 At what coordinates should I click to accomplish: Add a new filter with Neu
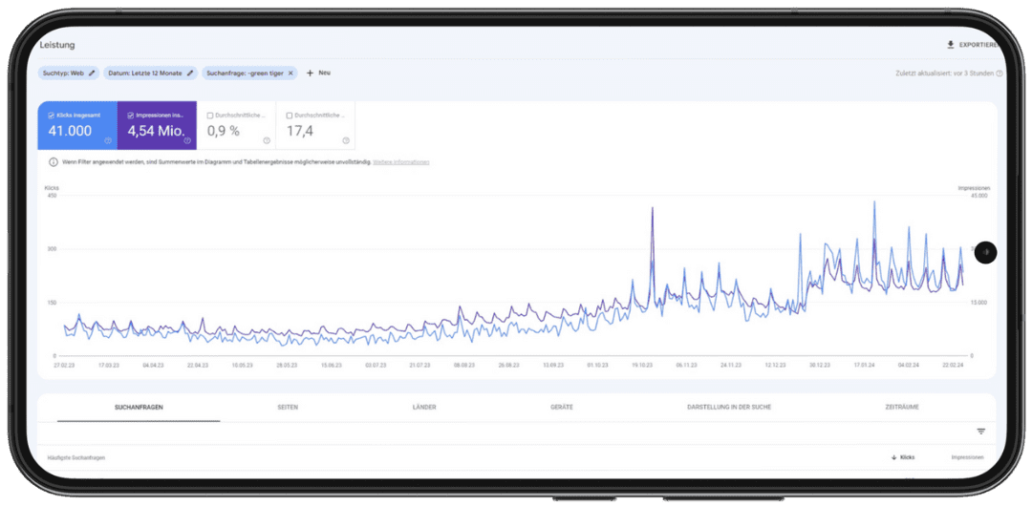click(318, 73)
